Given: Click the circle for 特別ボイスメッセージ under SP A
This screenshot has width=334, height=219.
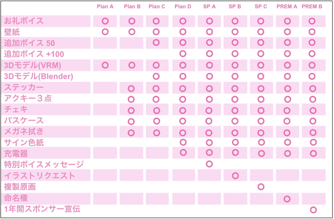Looking at the screenshot, I should click(209, 164).
